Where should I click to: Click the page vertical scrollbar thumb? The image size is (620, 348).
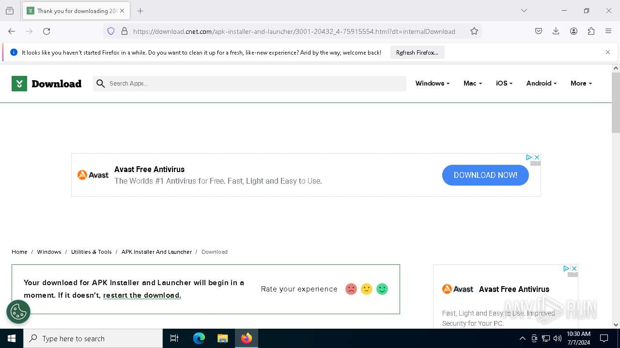click(616, 102)
